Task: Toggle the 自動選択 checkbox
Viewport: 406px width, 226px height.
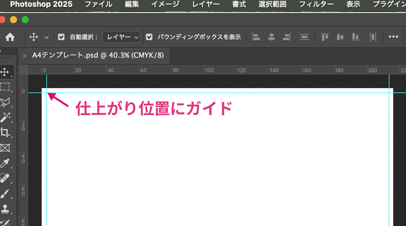Action: click(x=61, y=37)
